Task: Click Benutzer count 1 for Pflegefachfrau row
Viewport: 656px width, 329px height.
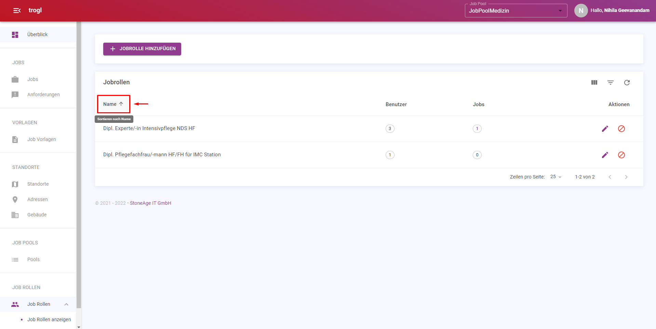Action: point(390,155)
